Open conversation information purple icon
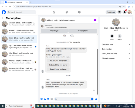Viewport: 135px width, 108px height. [x=95, y=20]
